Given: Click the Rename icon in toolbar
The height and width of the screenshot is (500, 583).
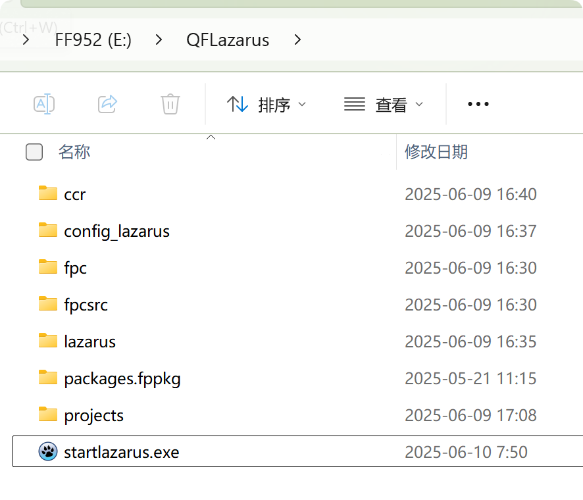Looking at the screenshot, I should click(44, 104).
